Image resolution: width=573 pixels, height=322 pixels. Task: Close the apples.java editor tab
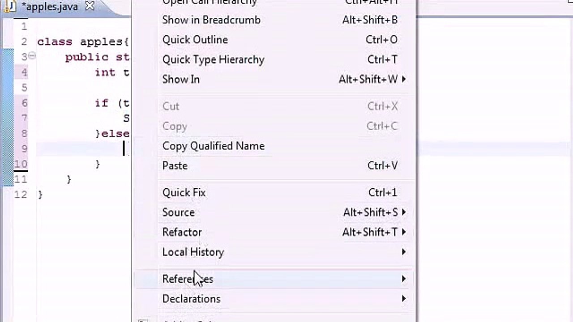(90, 6)
